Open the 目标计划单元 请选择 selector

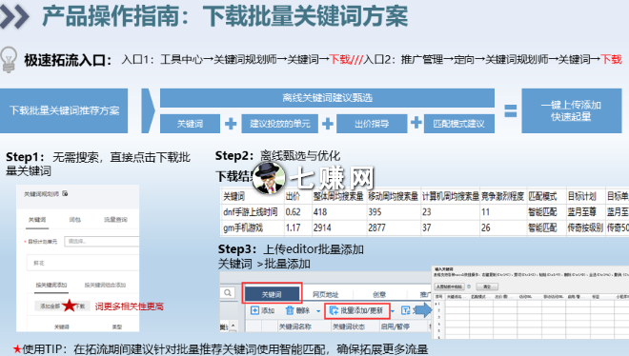102,242
